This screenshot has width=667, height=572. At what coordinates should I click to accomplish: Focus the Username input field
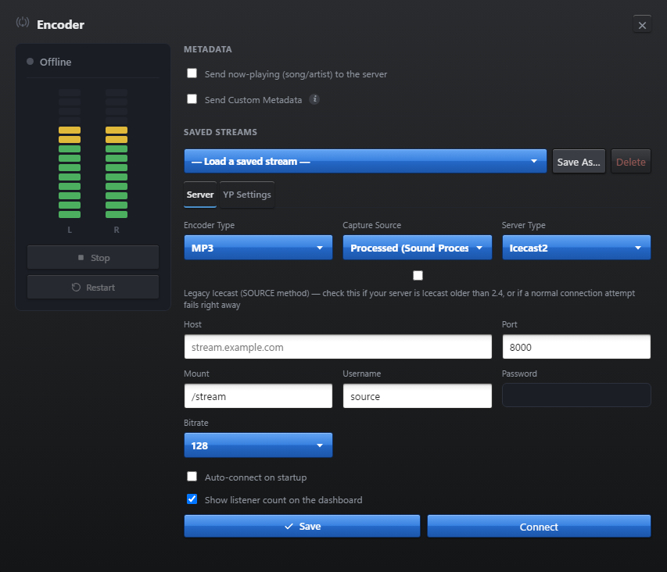click(418, 396)
